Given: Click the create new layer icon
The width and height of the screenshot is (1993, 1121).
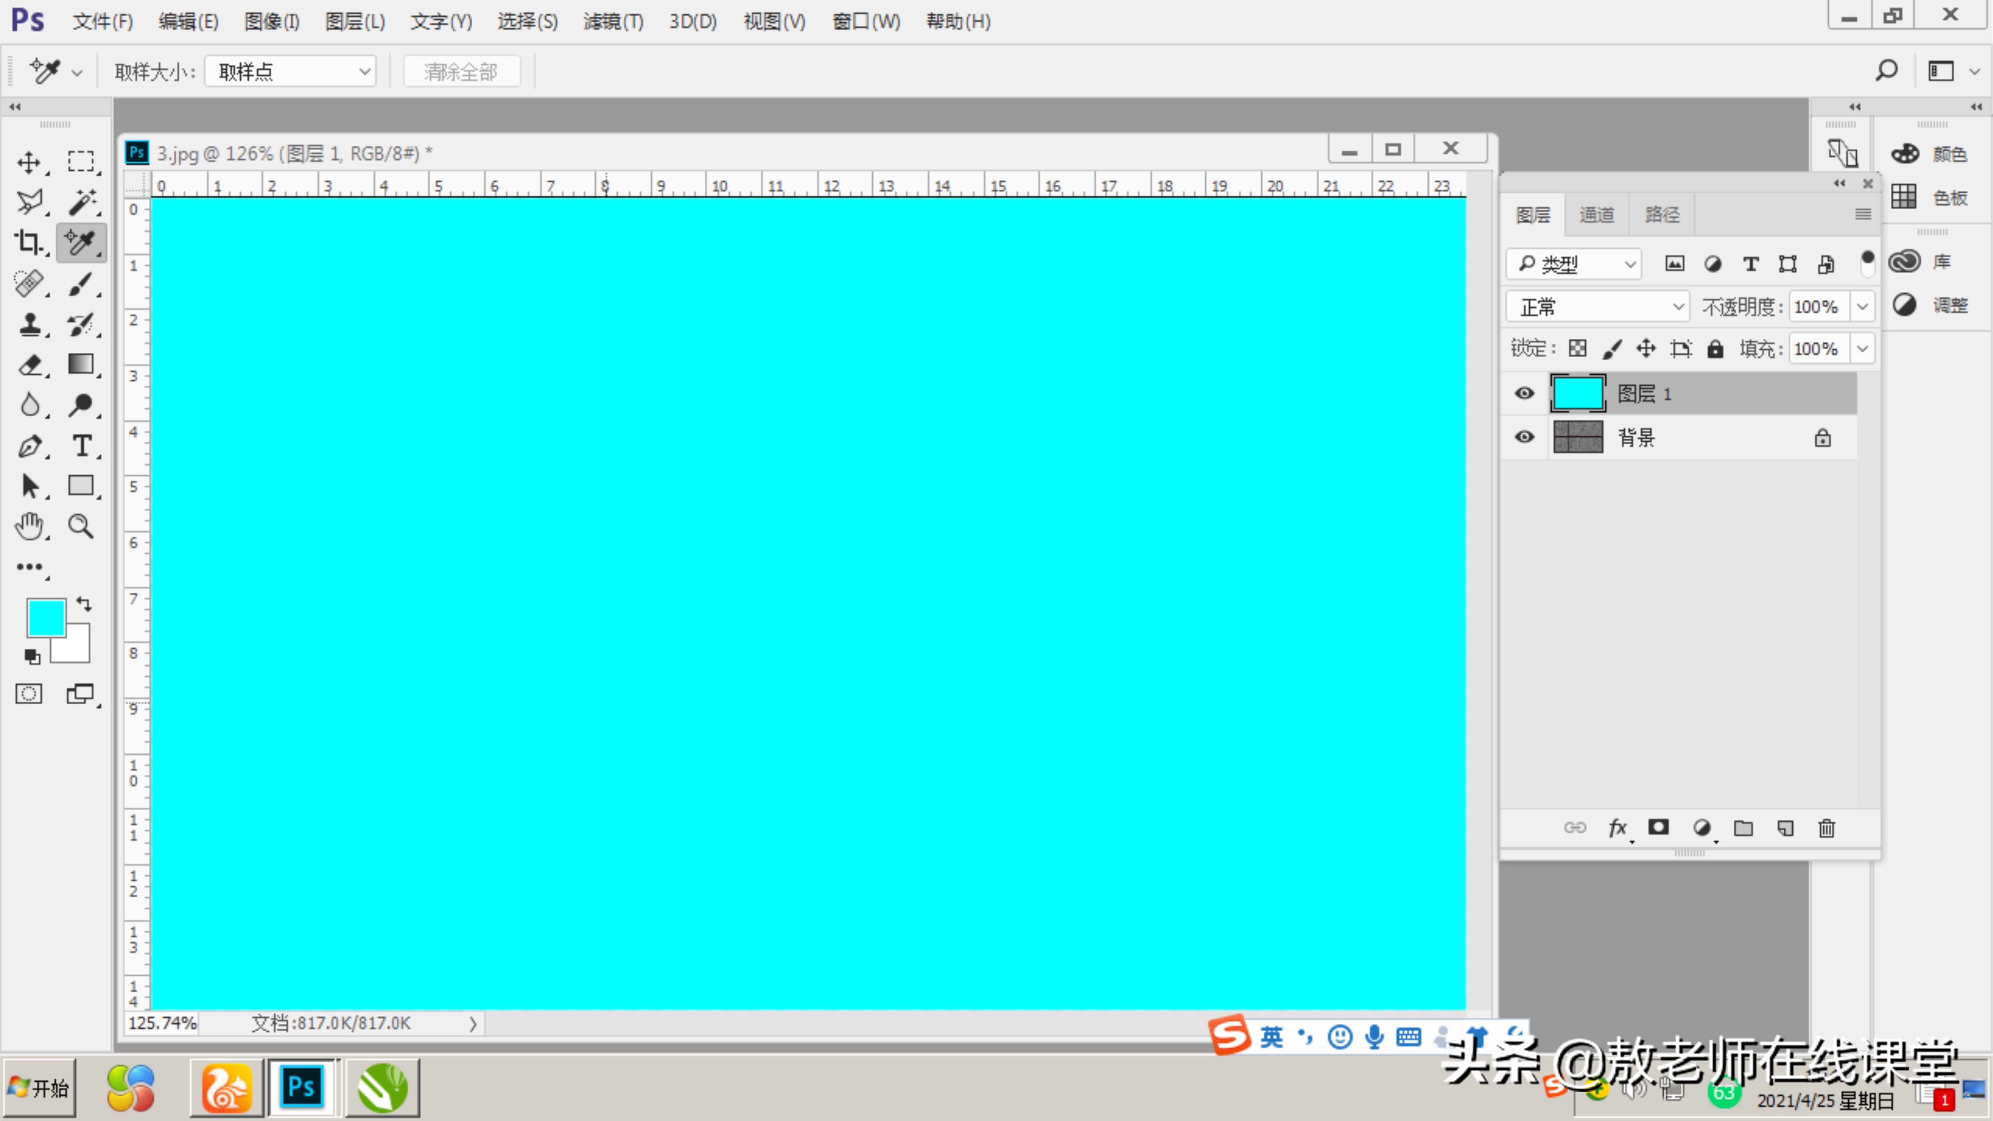Looking at the screenshot, I should [1786, 828].
